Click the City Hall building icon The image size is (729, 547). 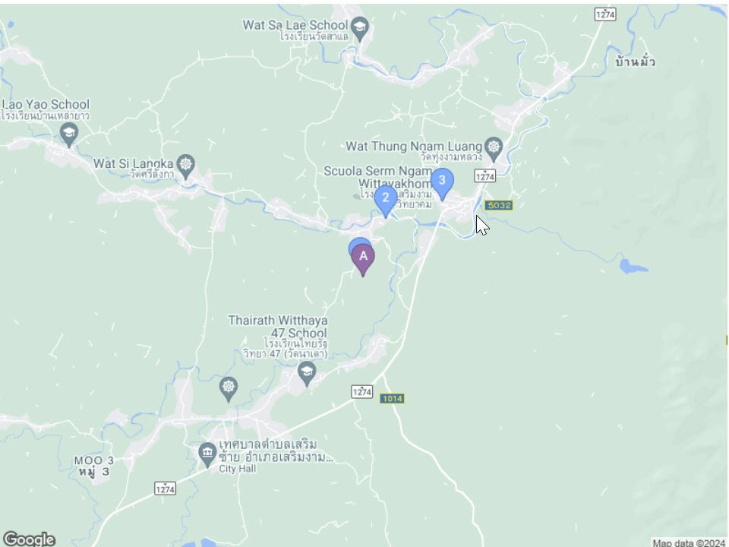(207, 454)
